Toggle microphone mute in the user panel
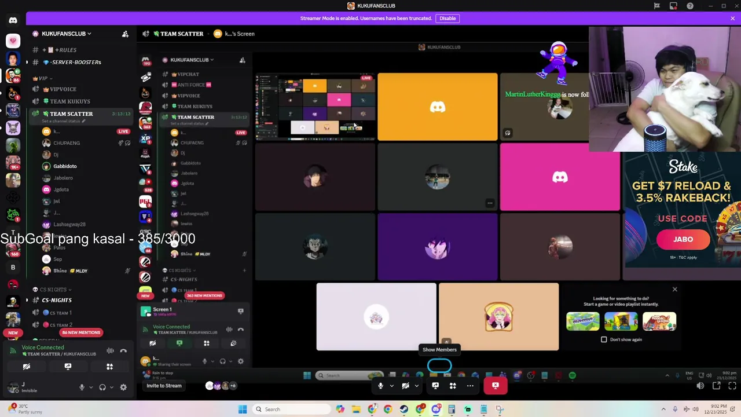Image resolution: width=741 pixels, height=417 pixels. [82, 387]
